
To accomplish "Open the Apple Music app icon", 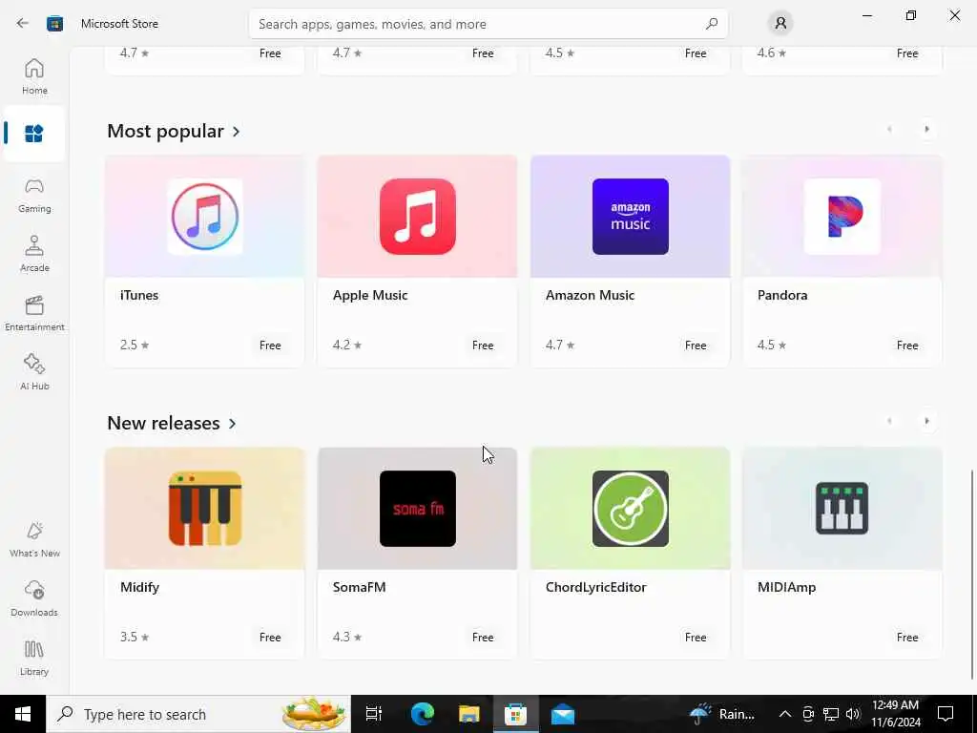I will (418, 217).
